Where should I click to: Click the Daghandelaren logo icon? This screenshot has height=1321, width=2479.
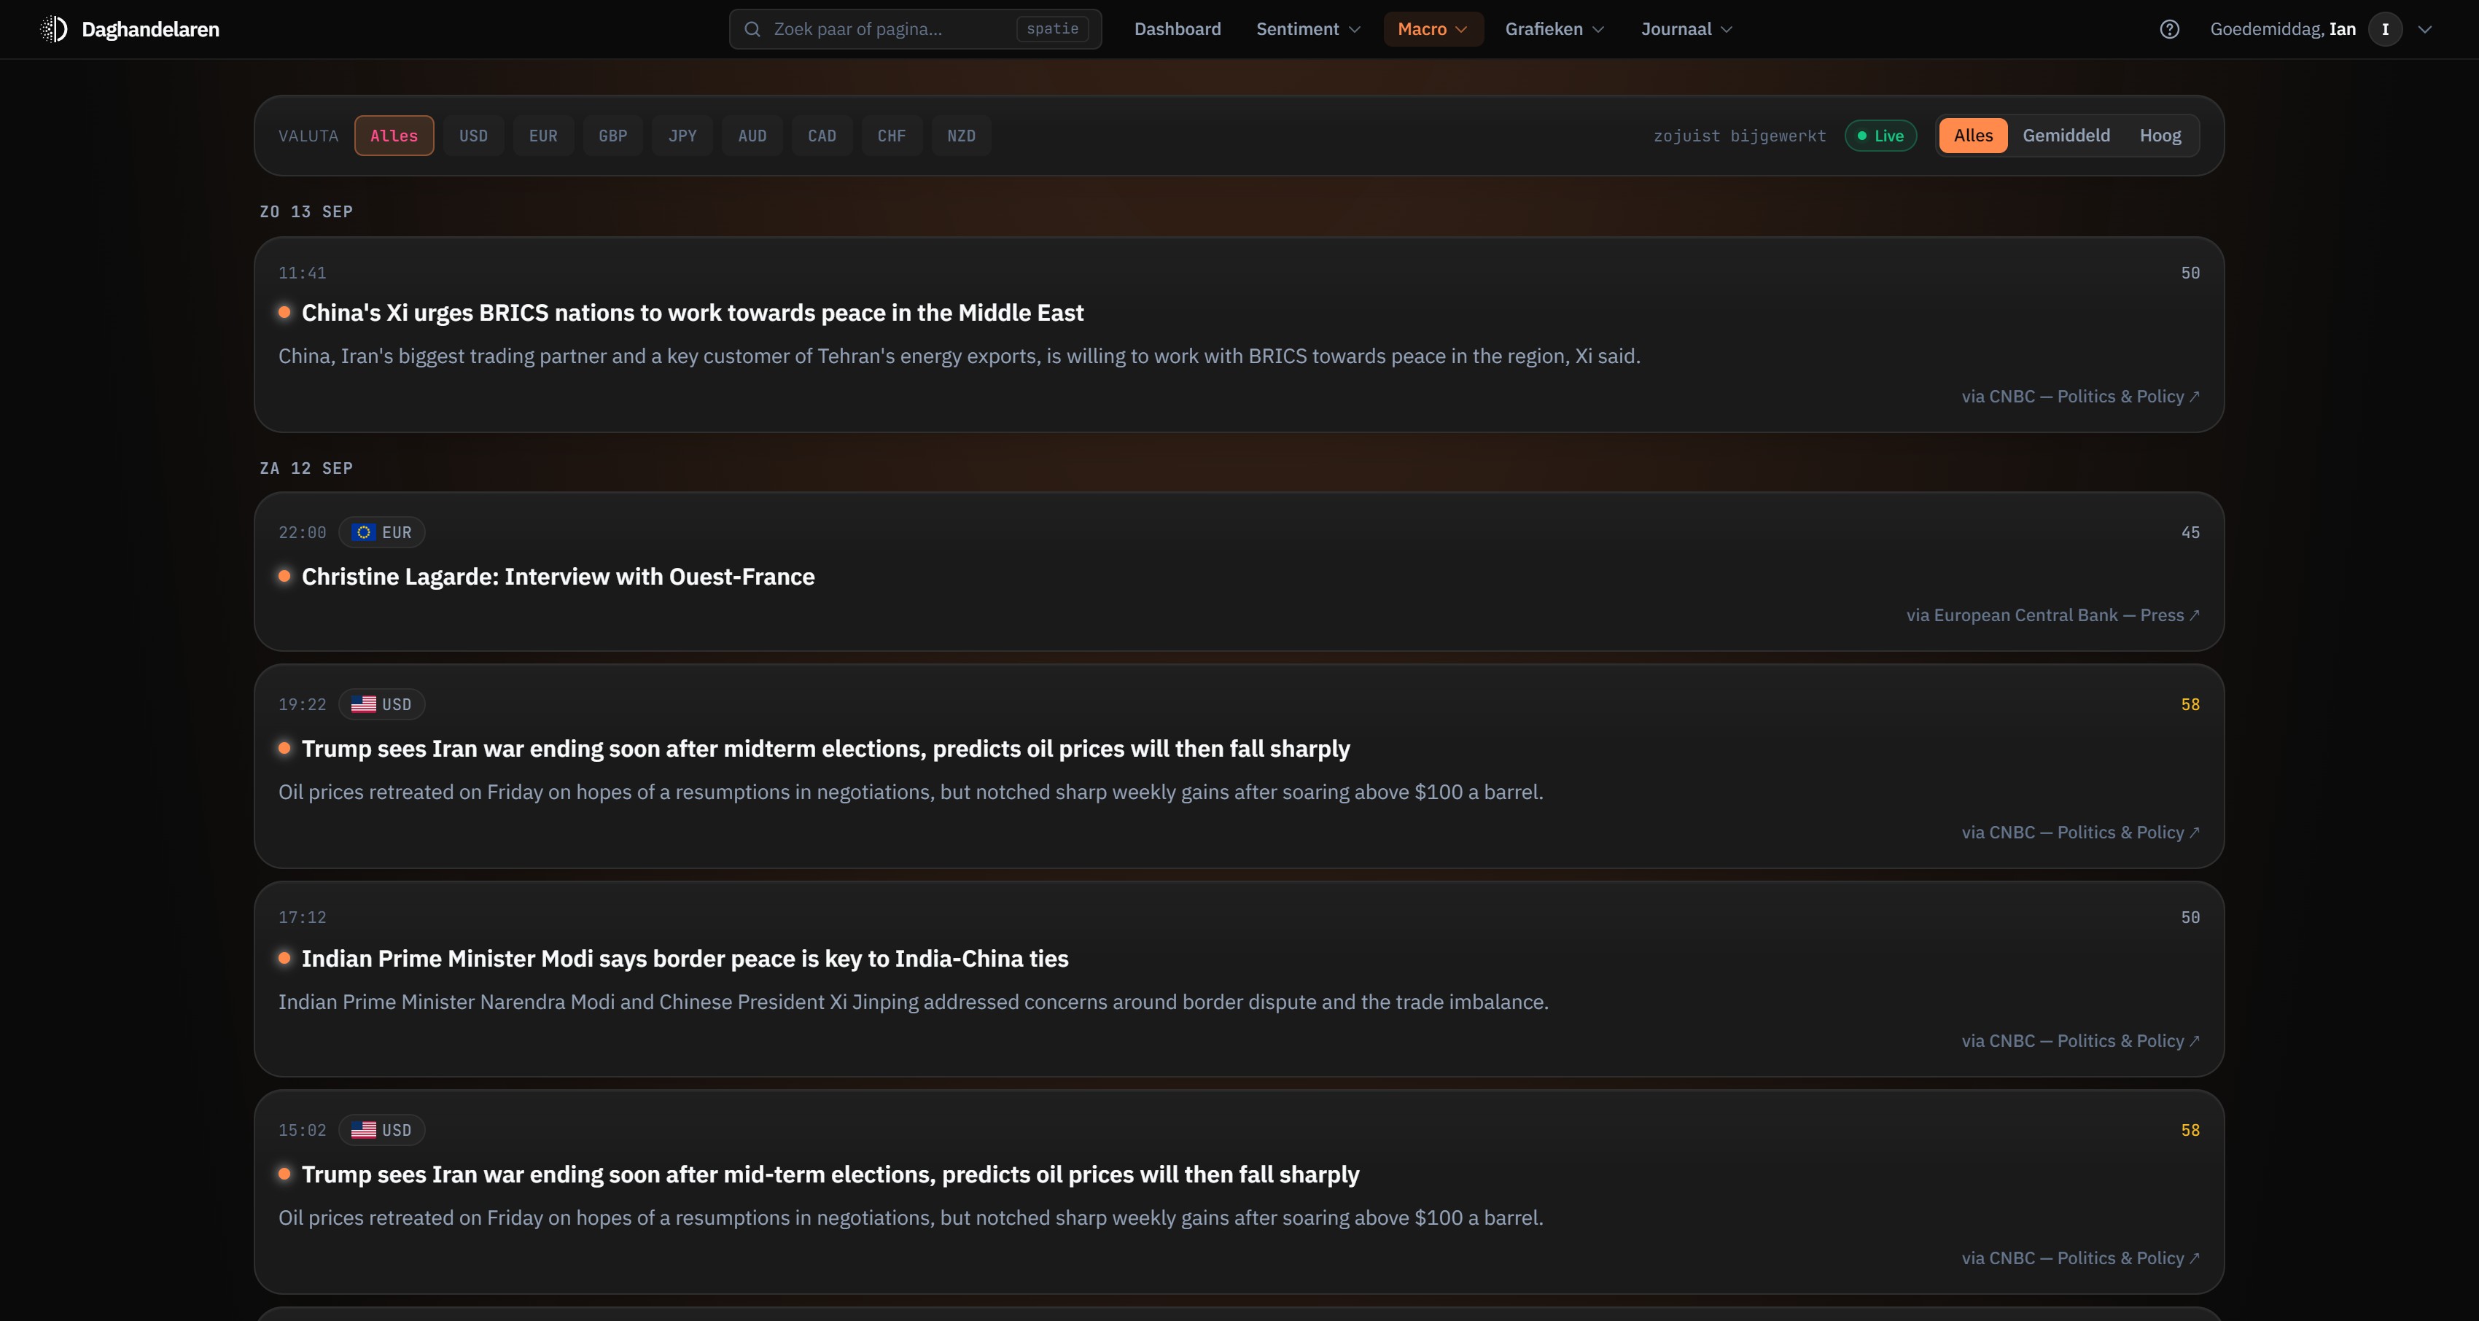pos(54,29)
